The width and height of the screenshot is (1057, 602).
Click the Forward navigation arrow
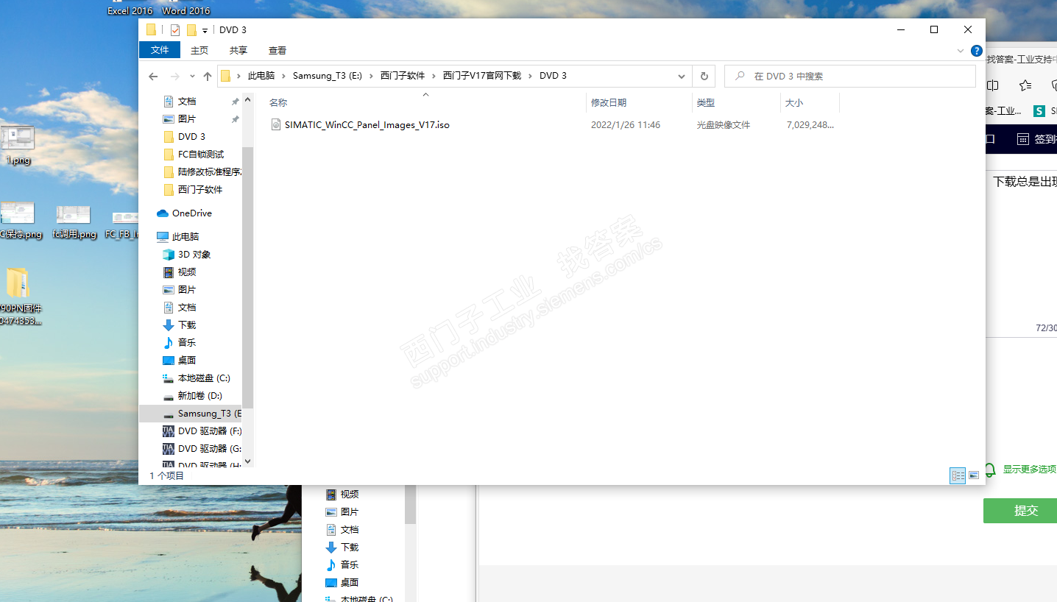coord(175,77)
